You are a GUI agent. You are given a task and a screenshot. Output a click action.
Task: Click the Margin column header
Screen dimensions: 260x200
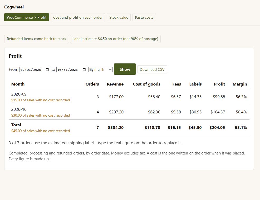tap(240, 84)
